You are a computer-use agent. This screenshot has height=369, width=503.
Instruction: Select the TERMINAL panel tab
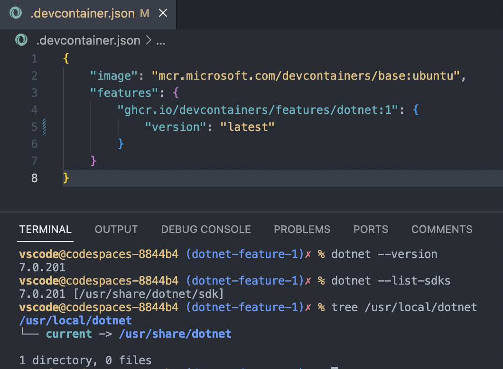[x=45, y=229]
